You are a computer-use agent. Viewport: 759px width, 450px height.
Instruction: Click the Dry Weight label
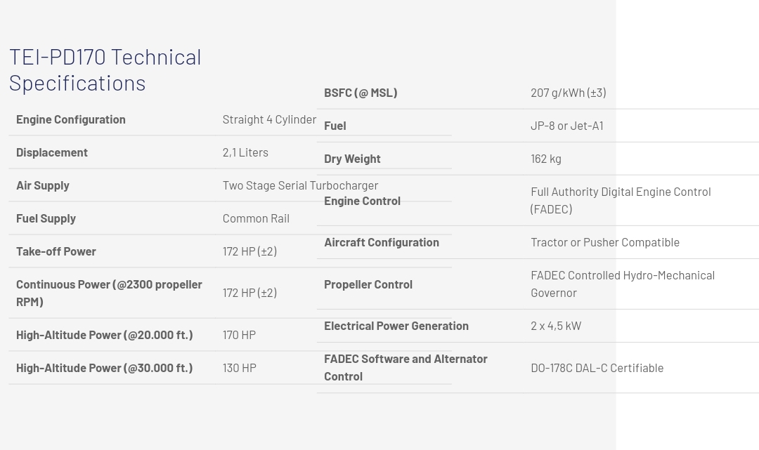352,158
